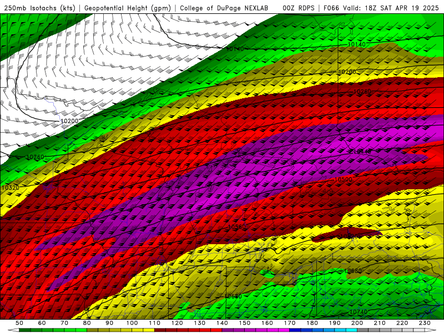The height and width of the screenshot is (333, 444).
Task: Pick the bright magenta swatch ending at 170
Action: [x=284, y=330]
